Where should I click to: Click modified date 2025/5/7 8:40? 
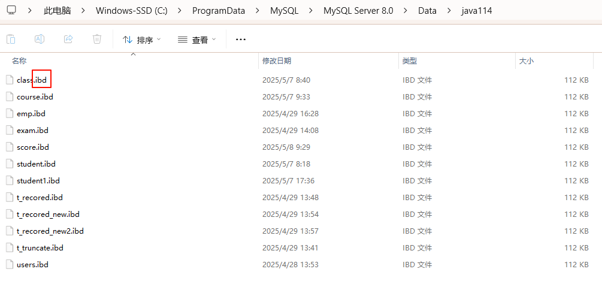pos(286,80)
